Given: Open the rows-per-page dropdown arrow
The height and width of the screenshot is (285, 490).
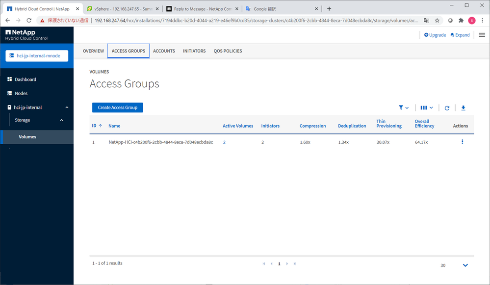Looking at the screenshot, I should click(465, 265).
